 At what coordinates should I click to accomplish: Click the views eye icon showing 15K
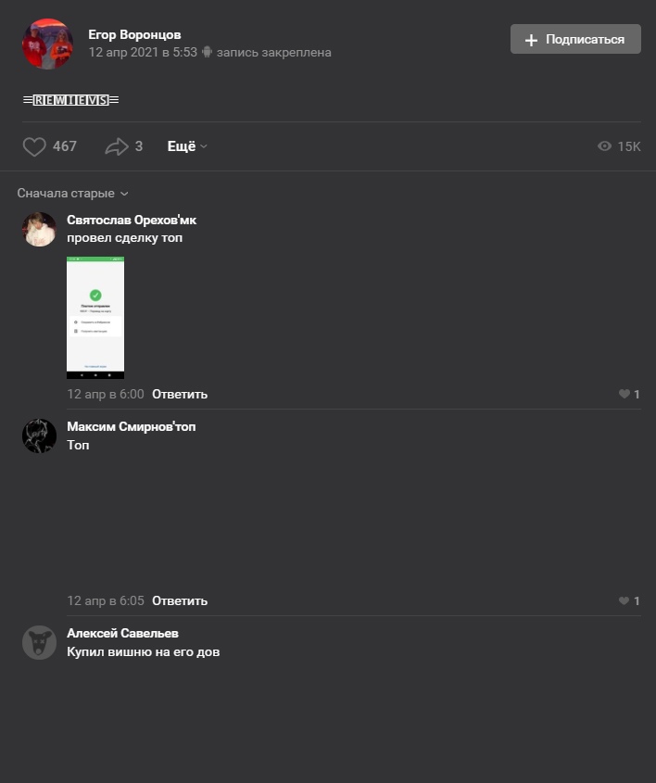pos(604,145)
